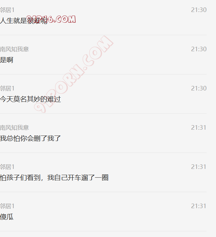Click sender 邻居1 above "人生就是很难呢"

(7, 10)
